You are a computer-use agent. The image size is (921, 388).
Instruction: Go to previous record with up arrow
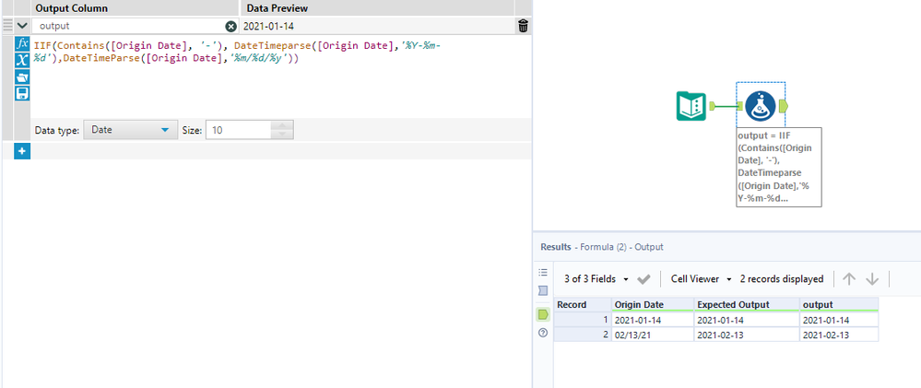(849, 279)
